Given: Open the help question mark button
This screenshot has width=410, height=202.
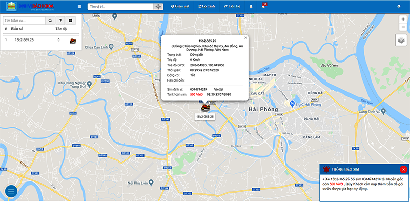Looking at the screenshot, I should pyautogui.click(x=60, y=21).
